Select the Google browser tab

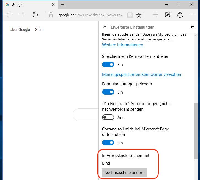30,5
